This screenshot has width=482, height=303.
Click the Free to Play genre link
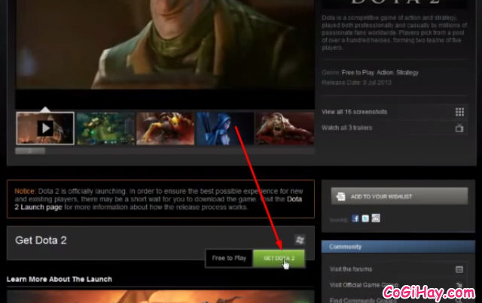tap(358, 73)
